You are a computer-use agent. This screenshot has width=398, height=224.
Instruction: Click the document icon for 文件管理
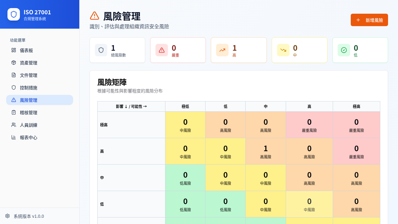[14, 75]
